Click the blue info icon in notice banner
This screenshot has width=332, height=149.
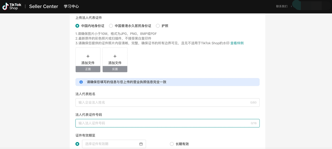pos(81,82)
